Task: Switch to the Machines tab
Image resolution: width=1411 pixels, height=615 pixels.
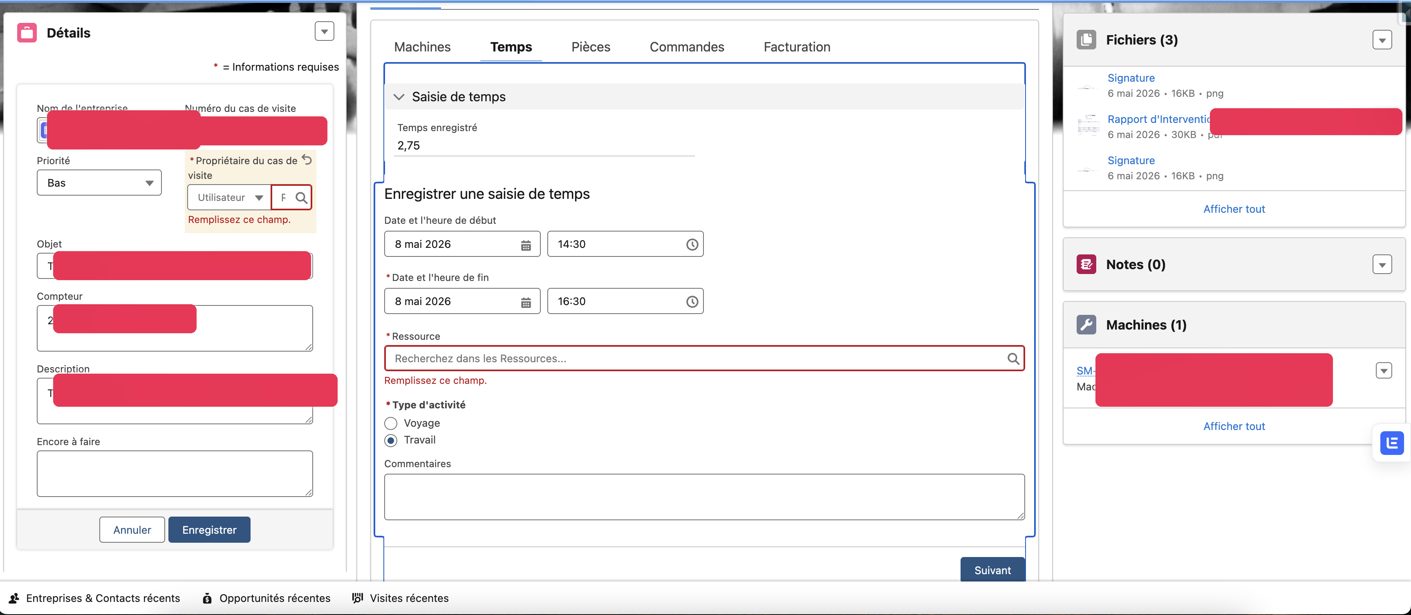Action: pos(422,47)
